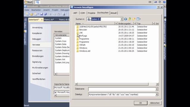Click the DE language indicator in the tray

pos(150,2)
